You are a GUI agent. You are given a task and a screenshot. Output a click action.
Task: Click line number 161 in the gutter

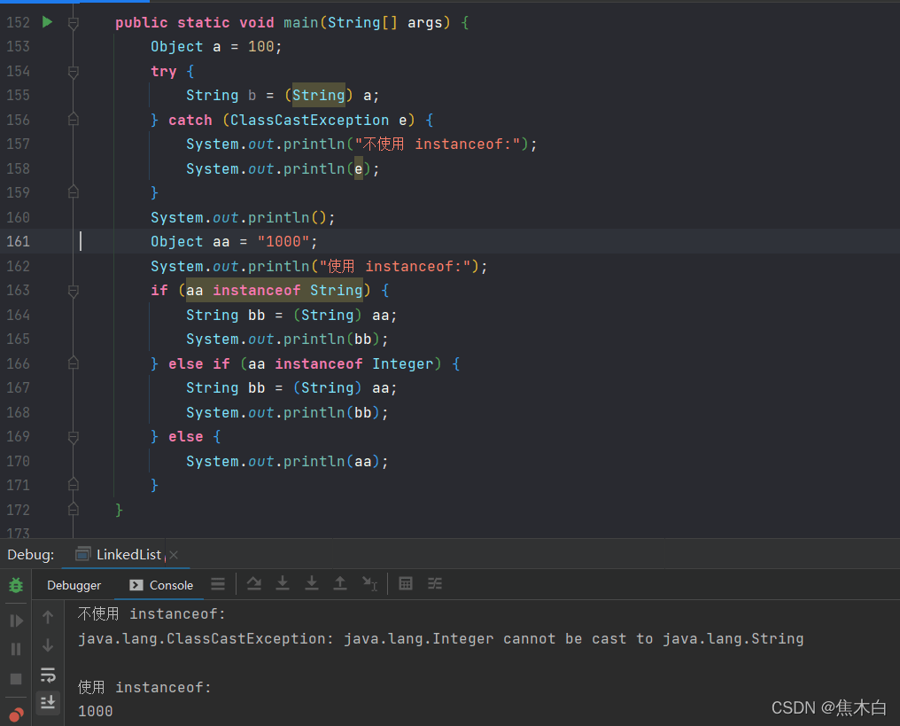(x=17, y=241)
